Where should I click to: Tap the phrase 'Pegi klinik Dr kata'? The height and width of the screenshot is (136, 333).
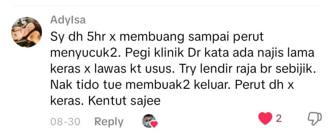[x=177, y=53]
